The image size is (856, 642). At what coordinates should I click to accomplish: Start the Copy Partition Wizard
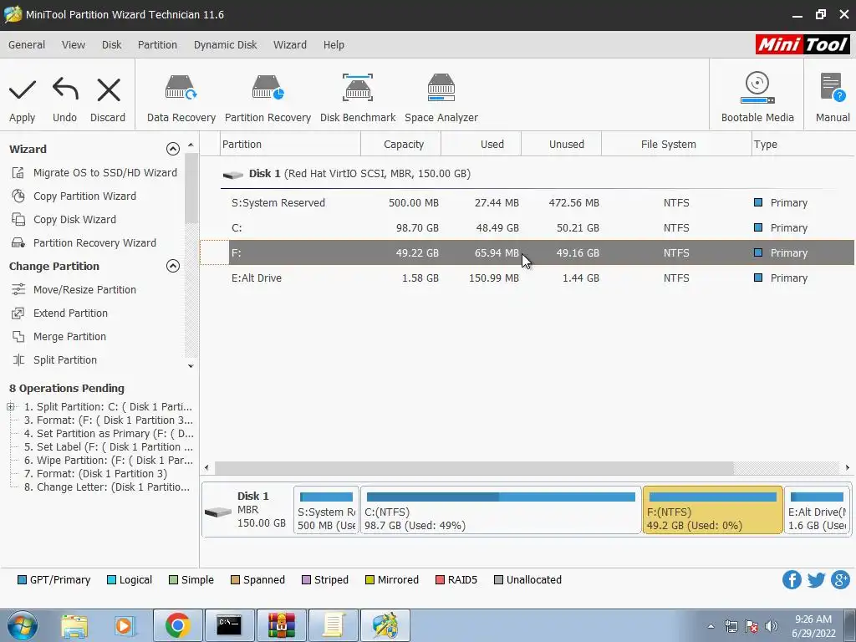click(x=74, y=196)
